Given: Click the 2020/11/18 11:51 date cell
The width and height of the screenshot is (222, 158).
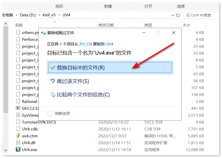Looking at the screenshot, I should pos(114,143).
